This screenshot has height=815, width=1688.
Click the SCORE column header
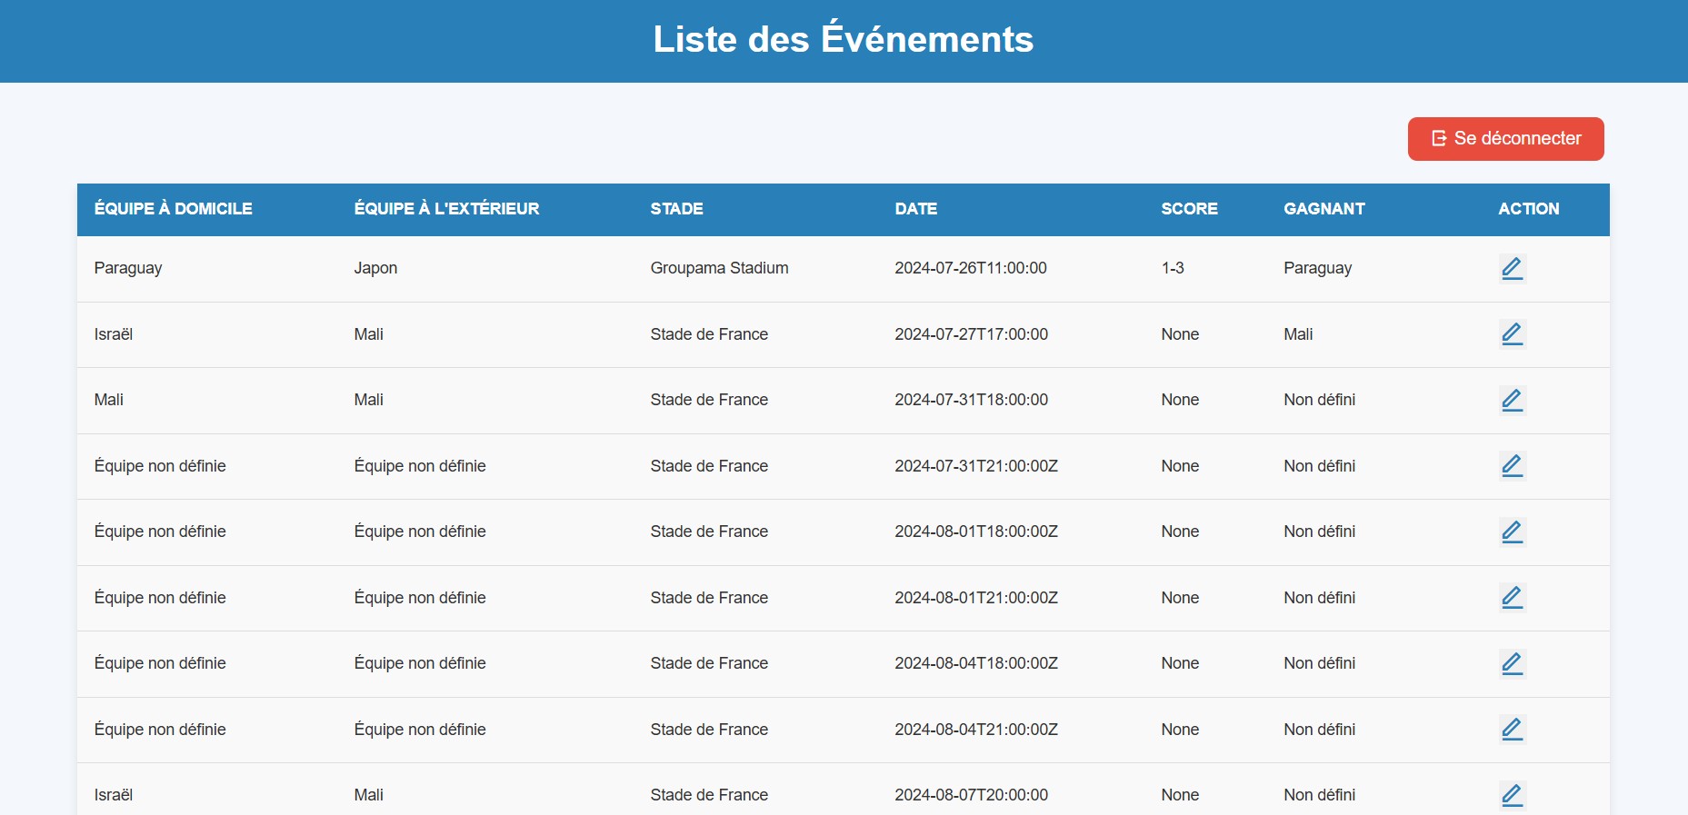pos(1189,209)
